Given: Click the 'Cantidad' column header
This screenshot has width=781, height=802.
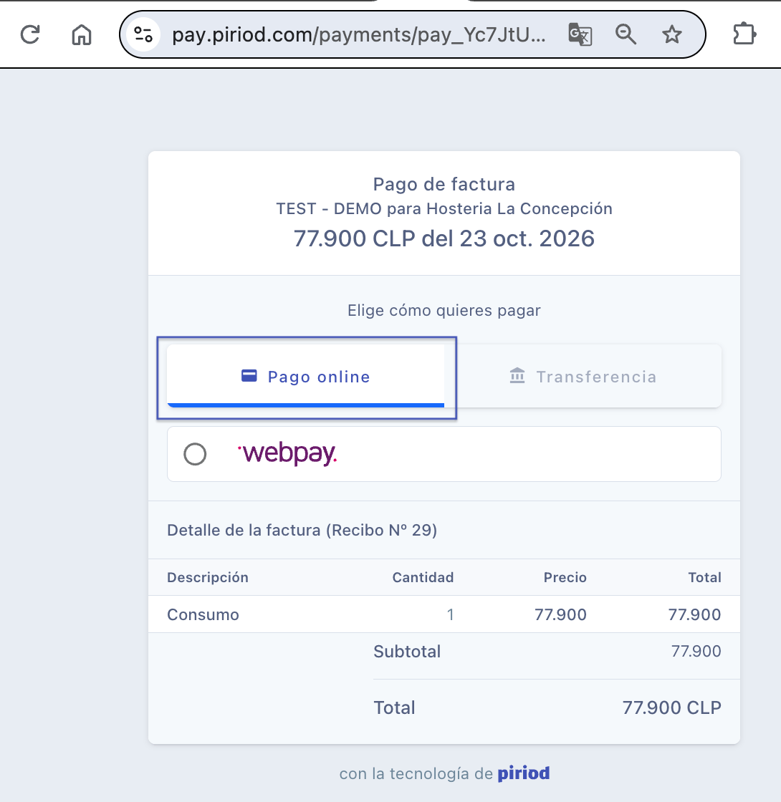Looking at the screenshot, I should 423,577.
